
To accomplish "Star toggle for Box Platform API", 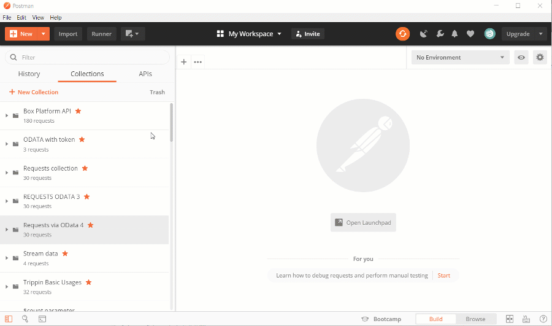I will click(78, 111).
